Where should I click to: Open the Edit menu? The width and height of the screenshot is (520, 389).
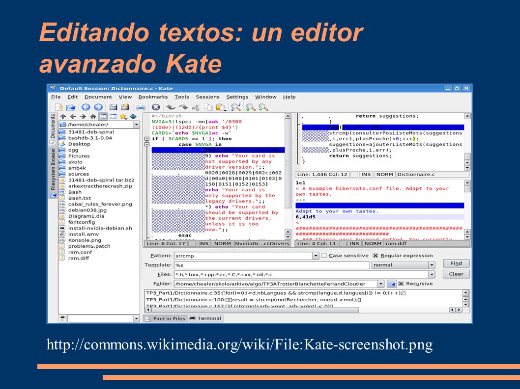tap(72, 97)
